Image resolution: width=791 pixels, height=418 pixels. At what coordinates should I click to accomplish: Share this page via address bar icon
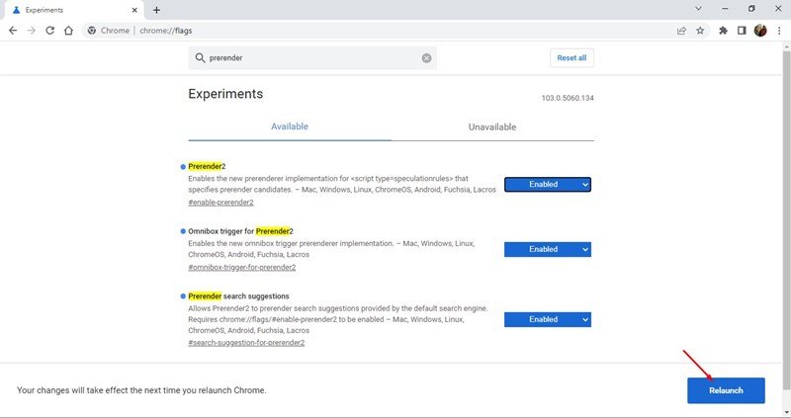(681, 31)
